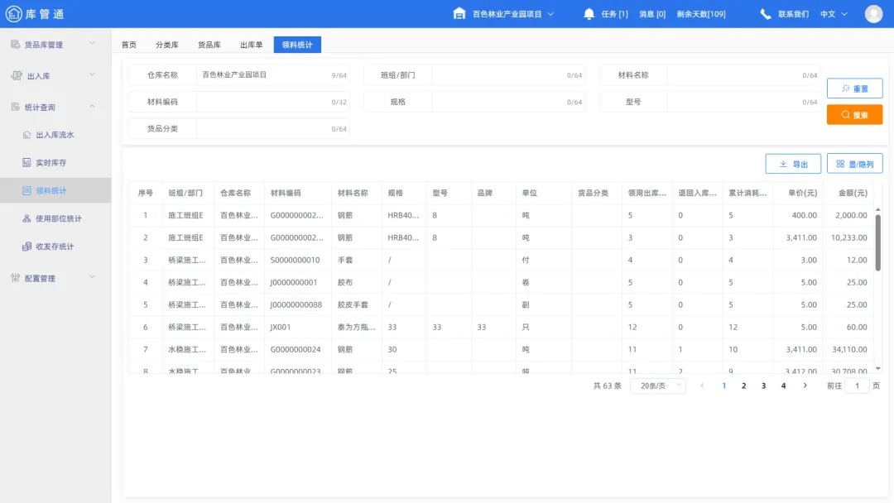
Task: Open the 20条/页 page size dropdown
Action: [658, 386]
